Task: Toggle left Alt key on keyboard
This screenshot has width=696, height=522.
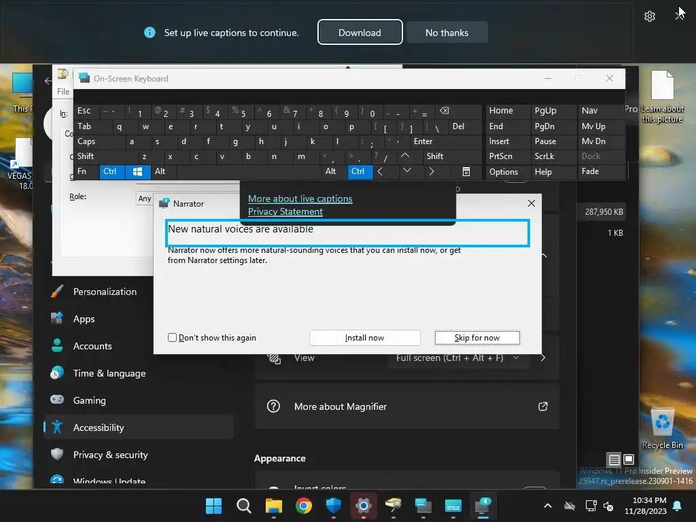Action: (x=164, y=171)
